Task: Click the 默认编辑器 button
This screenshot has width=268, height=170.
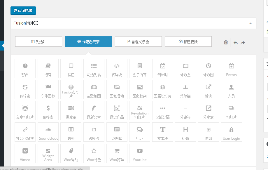Action: tap(23, 11)
